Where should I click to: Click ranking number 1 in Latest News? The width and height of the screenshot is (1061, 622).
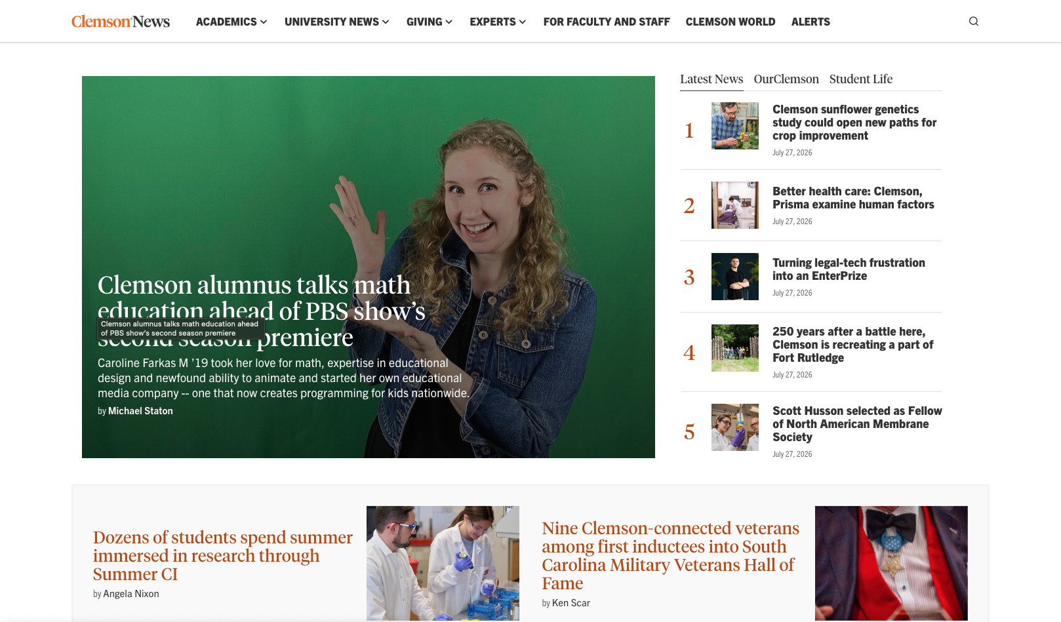(x=689, y=130)
